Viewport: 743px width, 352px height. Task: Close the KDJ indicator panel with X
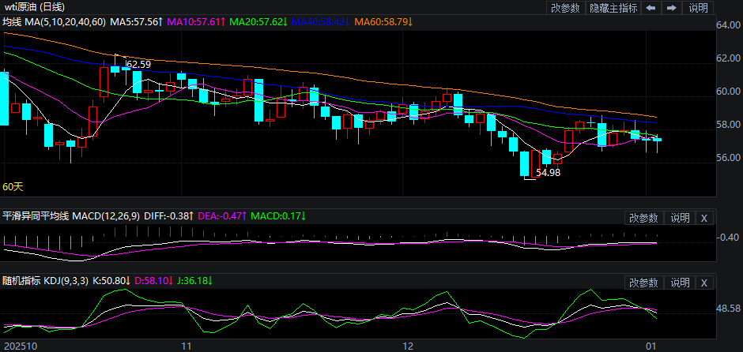(x=704, y=283)
